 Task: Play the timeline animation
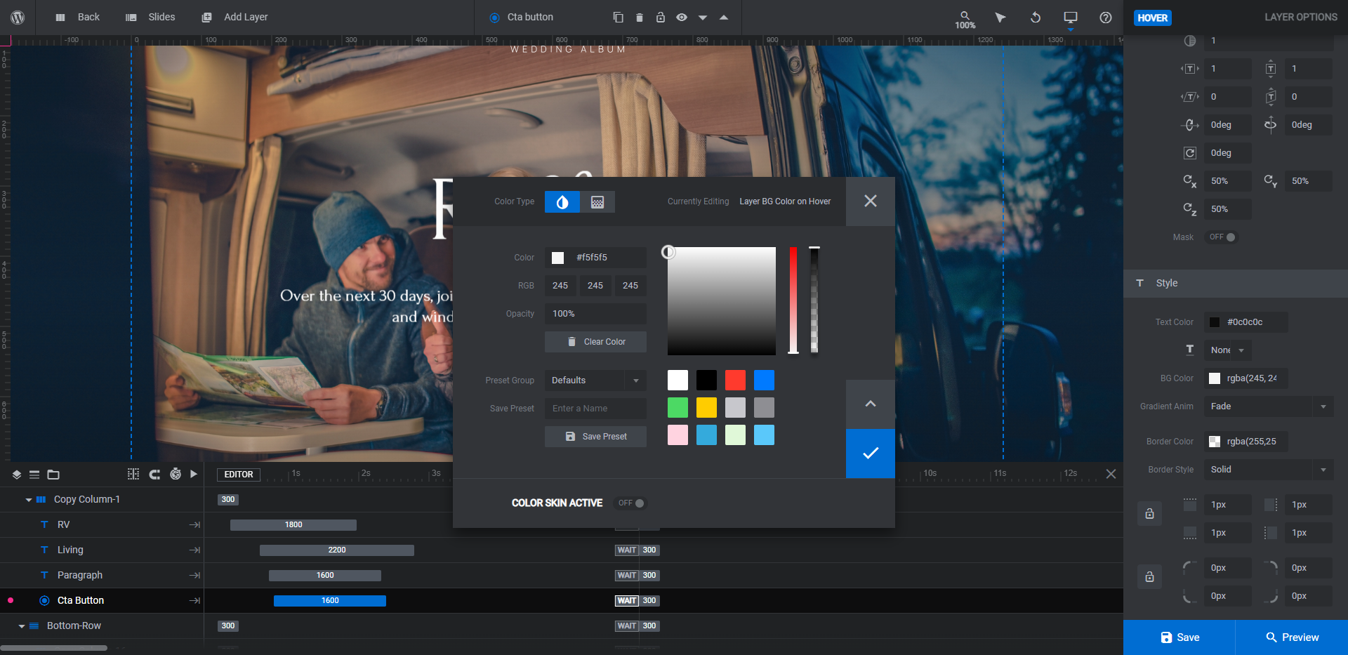[194, 474]
